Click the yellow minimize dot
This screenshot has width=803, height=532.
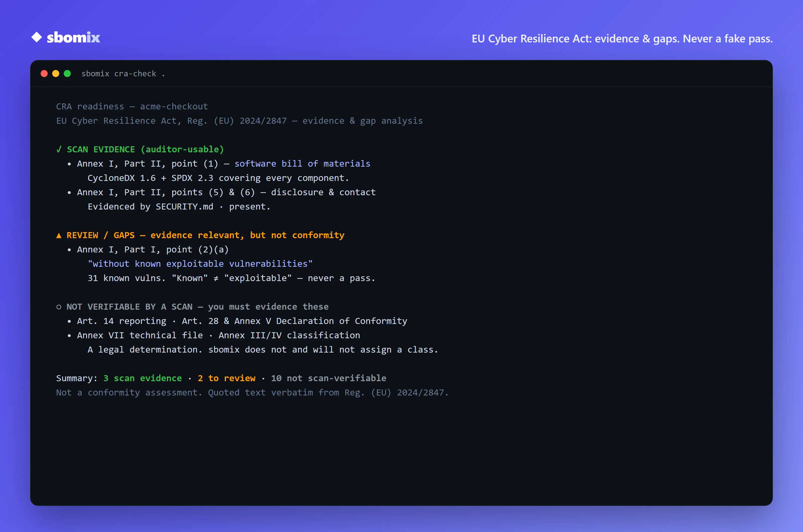point(56,74)
